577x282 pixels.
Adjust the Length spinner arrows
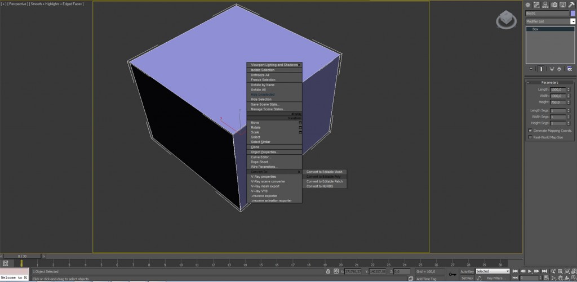(x=569, y=89)
